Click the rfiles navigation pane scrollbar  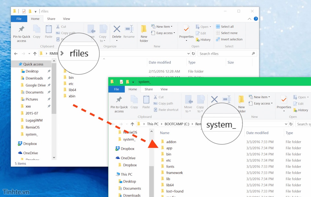coord(54,97)
